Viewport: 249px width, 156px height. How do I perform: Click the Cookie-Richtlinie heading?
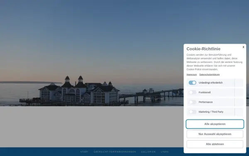click(x=203, y=49)
